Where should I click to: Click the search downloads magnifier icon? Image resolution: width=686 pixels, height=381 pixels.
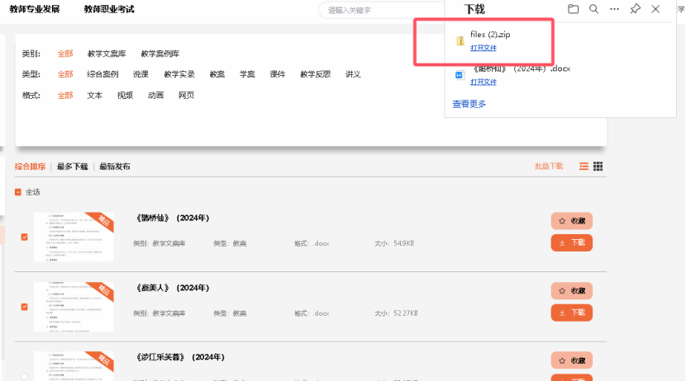click(x=593, y=9)
